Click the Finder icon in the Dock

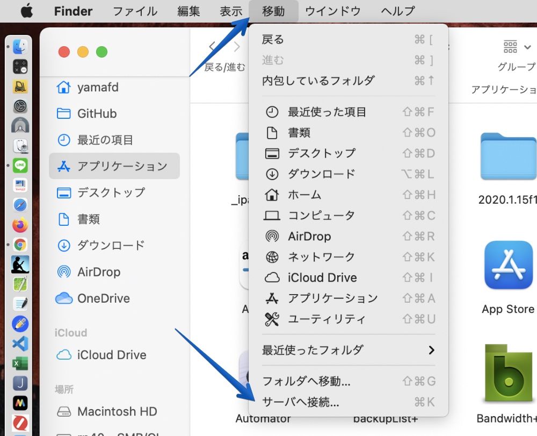tap(20, 47)
